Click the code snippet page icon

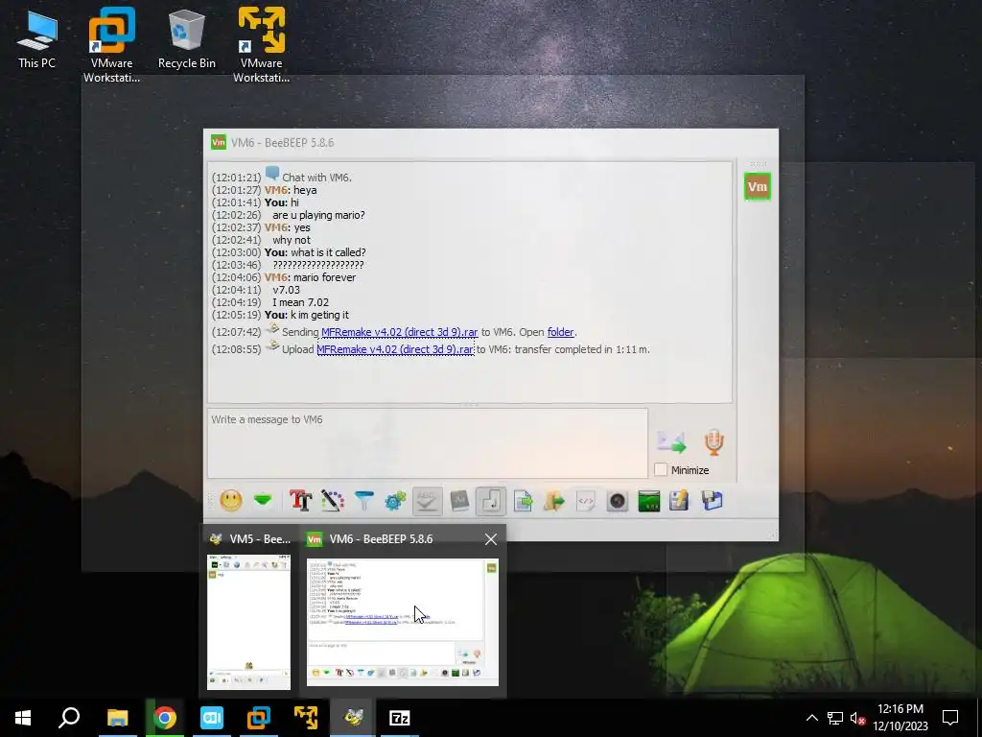point(586,501)
